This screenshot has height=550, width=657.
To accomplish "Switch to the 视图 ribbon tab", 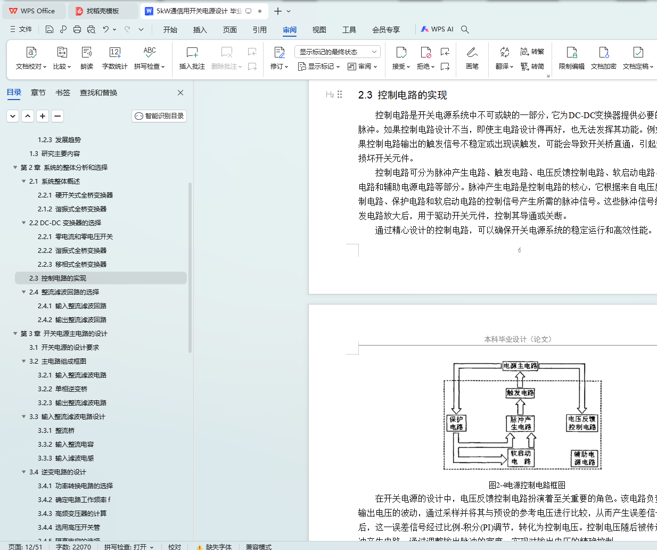I will (x=319, y=30).
